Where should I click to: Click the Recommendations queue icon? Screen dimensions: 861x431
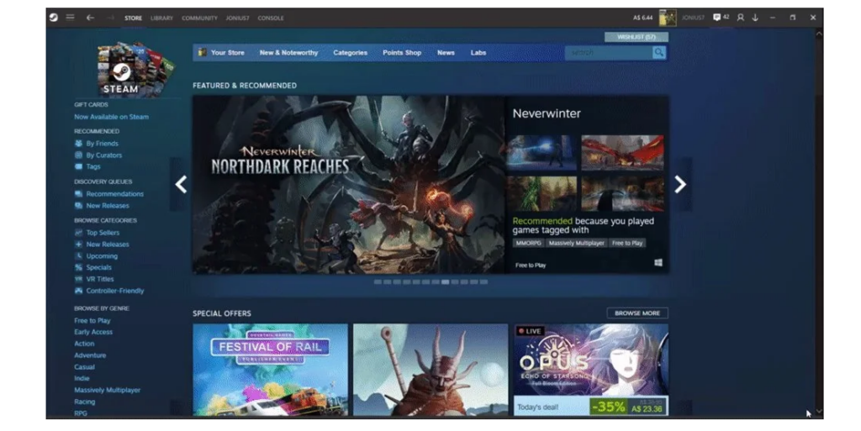78,193
